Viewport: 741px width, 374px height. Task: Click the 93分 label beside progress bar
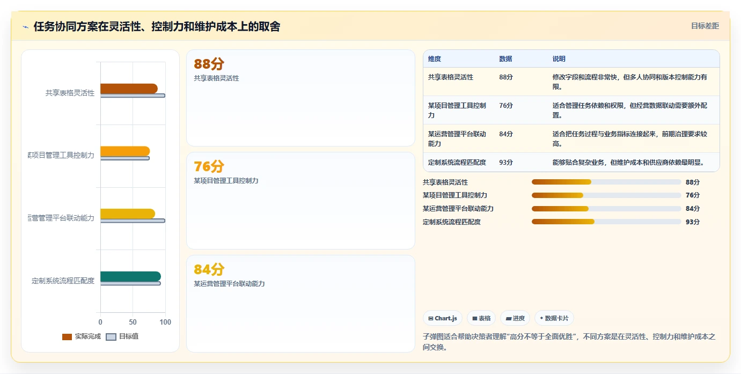click(x=693, y=222)
